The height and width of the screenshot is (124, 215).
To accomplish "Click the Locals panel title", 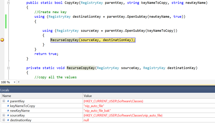I will [x=5, y=90].
